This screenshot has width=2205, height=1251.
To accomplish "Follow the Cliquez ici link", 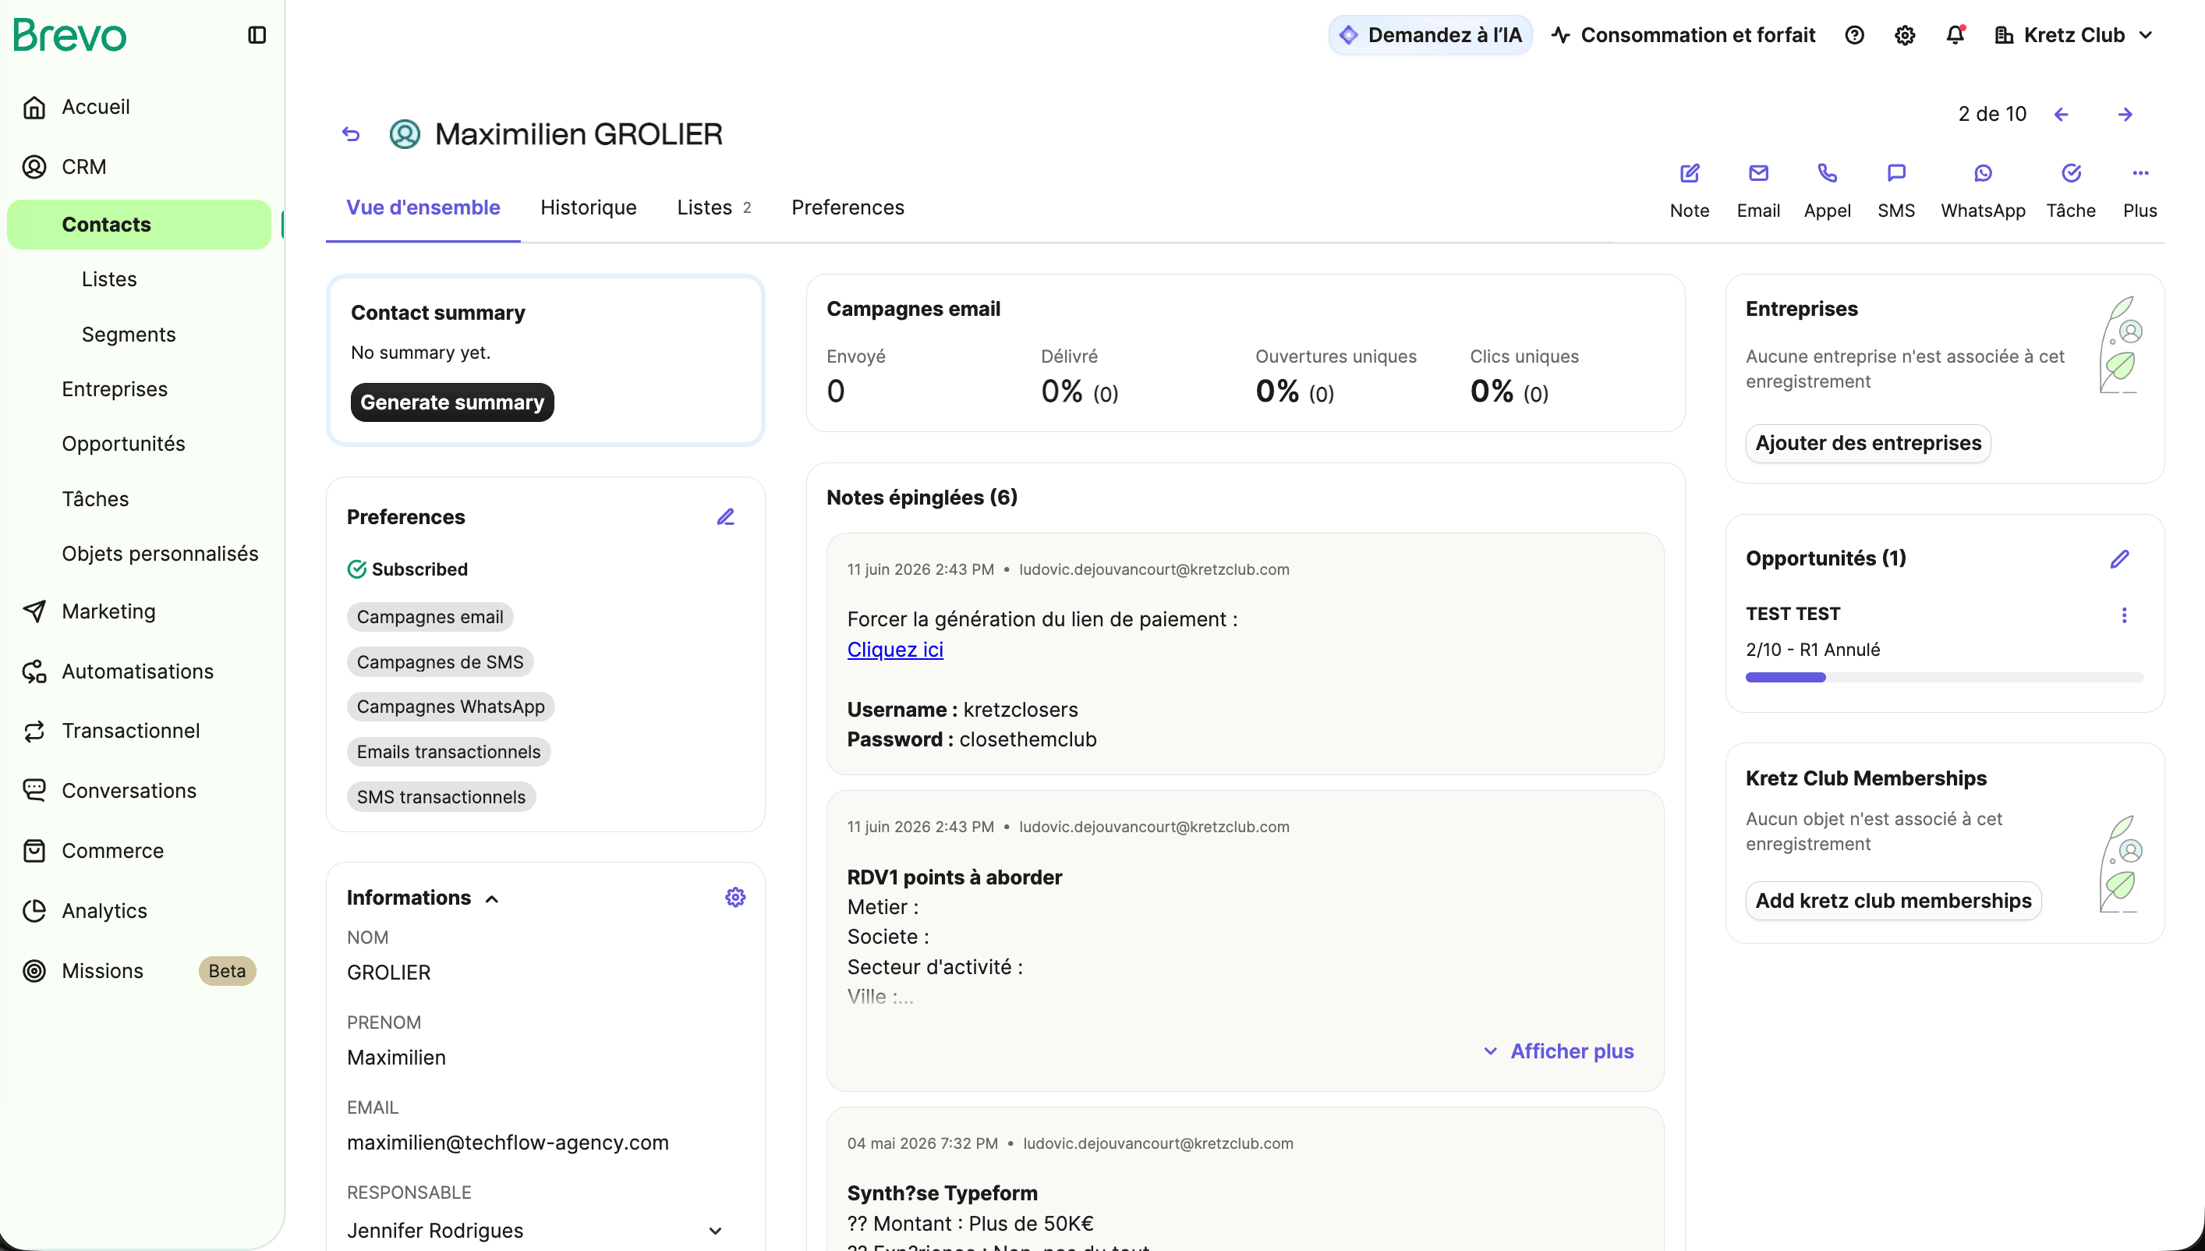I will click(x=895, y=650).
